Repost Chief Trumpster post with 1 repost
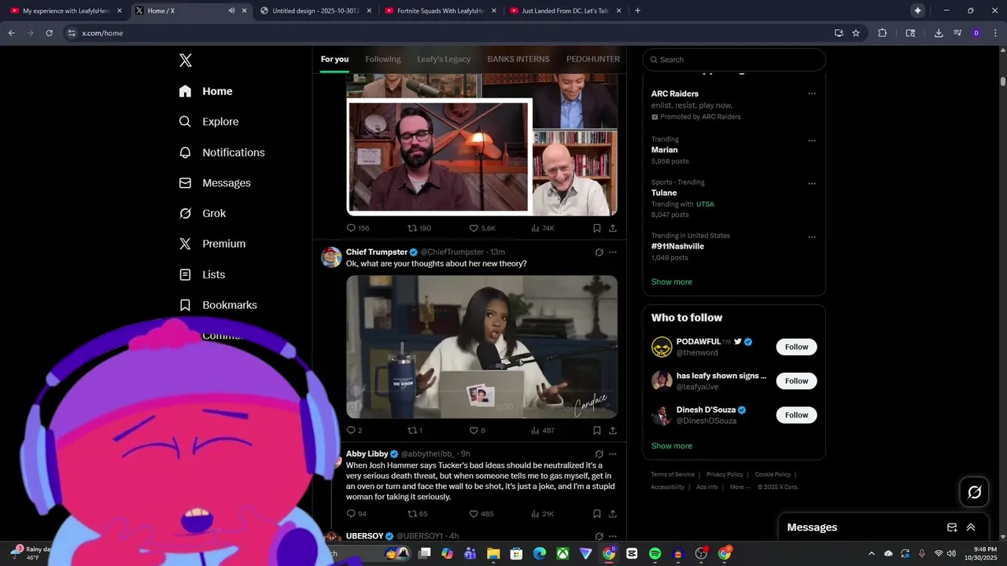The width and height of the screenshot is (1007, 566). (412, 431)
